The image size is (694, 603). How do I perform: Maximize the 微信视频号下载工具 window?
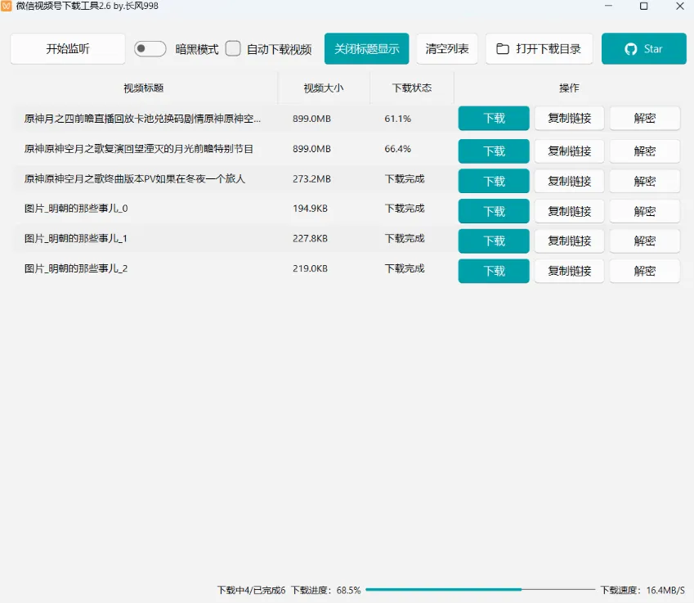tap(644, 7)
